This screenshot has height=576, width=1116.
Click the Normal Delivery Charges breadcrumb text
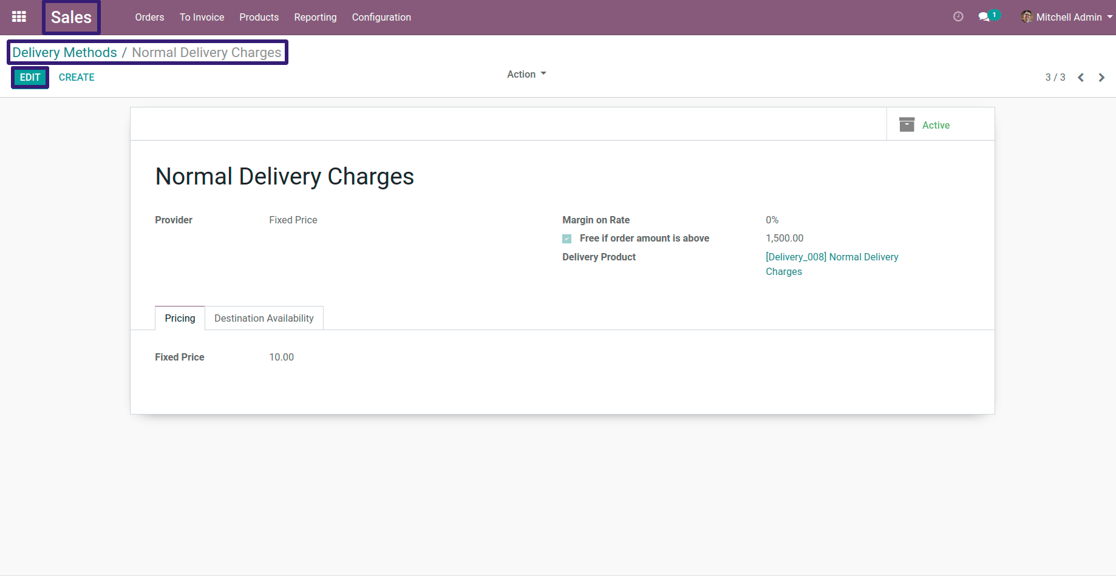pyautogui.click(x=206, y=52)
